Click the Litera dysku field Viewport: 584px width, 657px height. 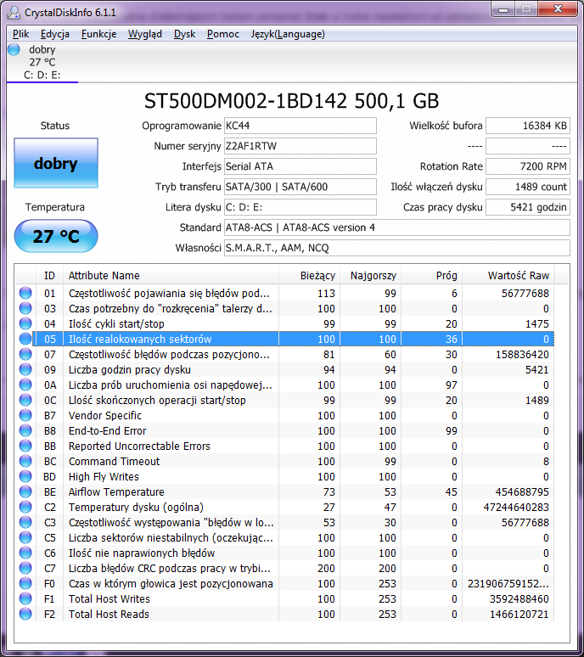tap(300, 207)
